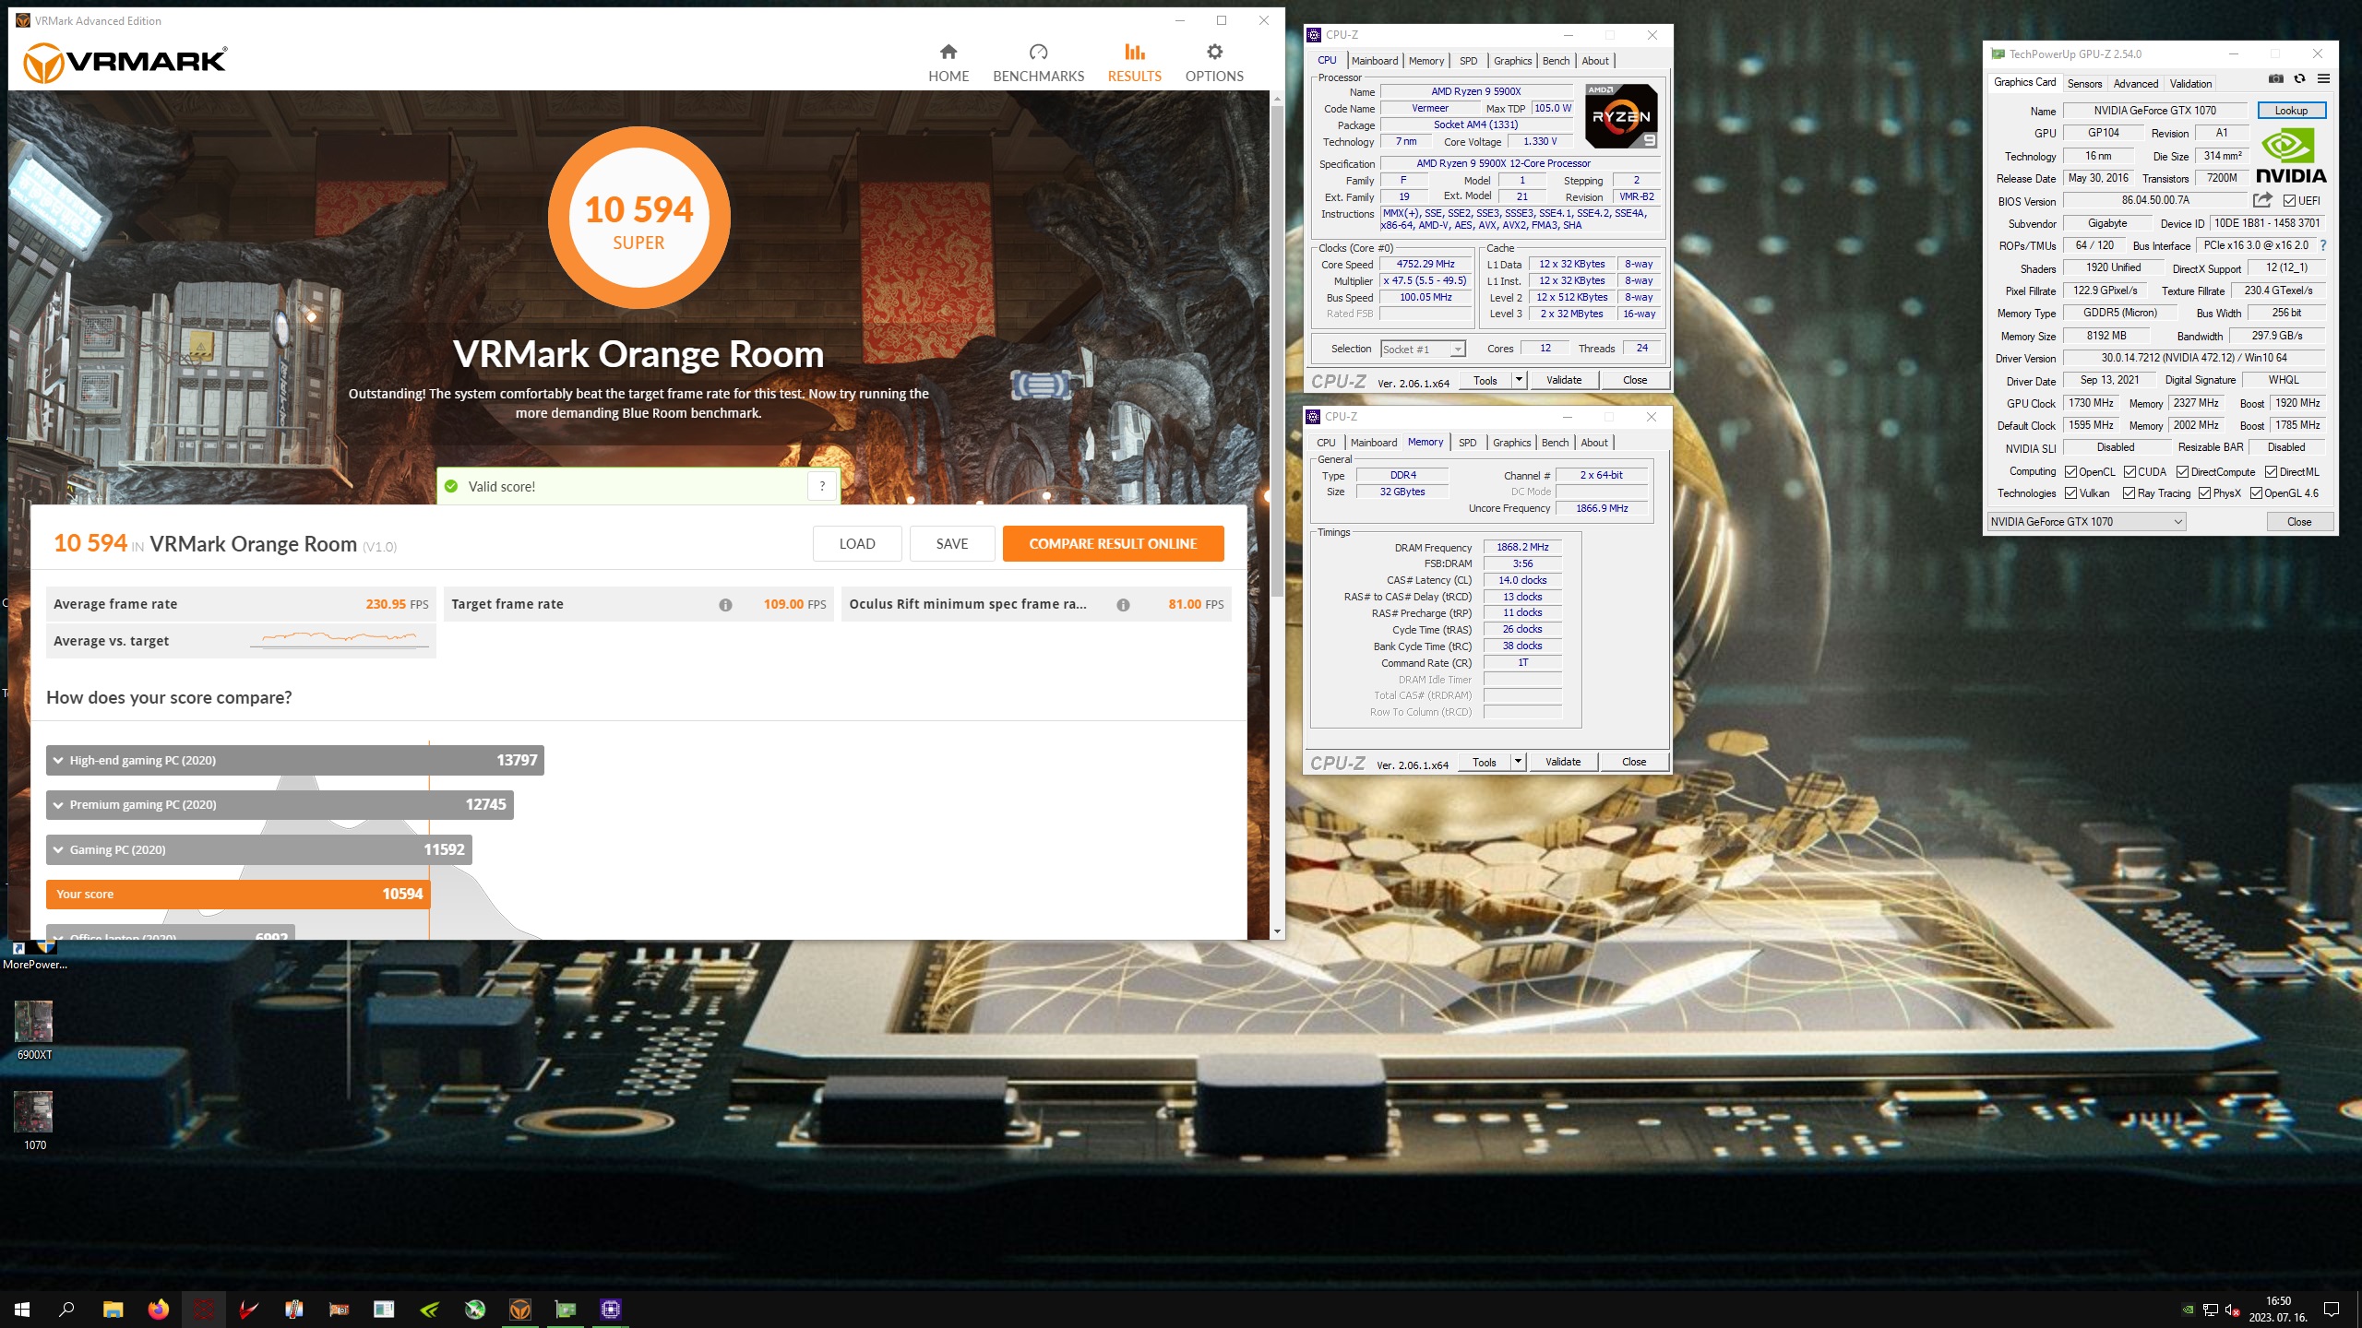
Task: Open GPU-Z hamburger menu
Action: [2324, 79]
